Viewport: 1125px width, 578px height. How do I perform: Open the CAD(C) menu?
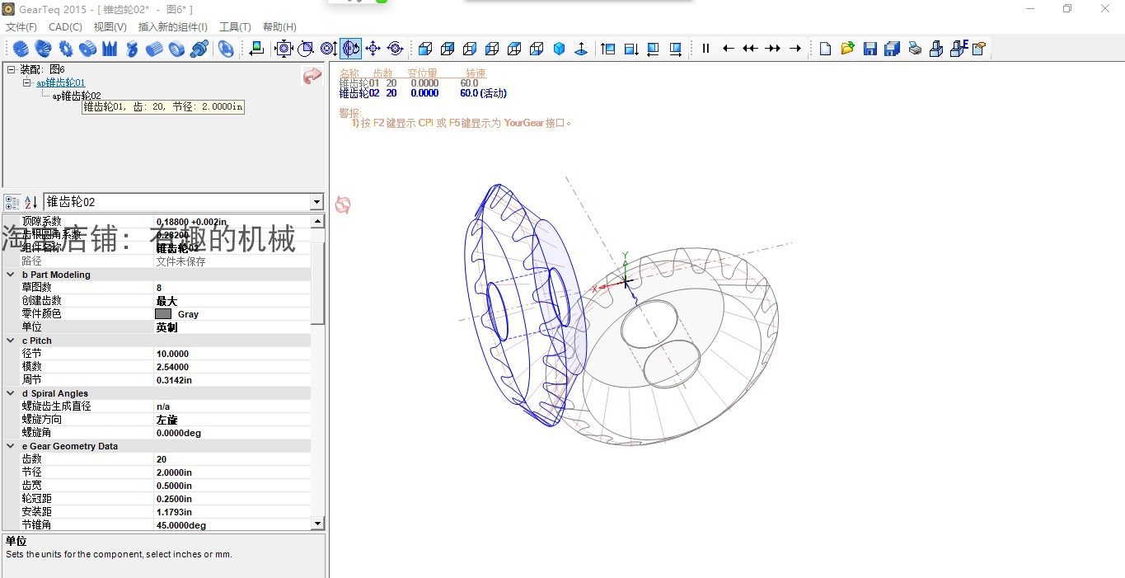pos(65,26)
